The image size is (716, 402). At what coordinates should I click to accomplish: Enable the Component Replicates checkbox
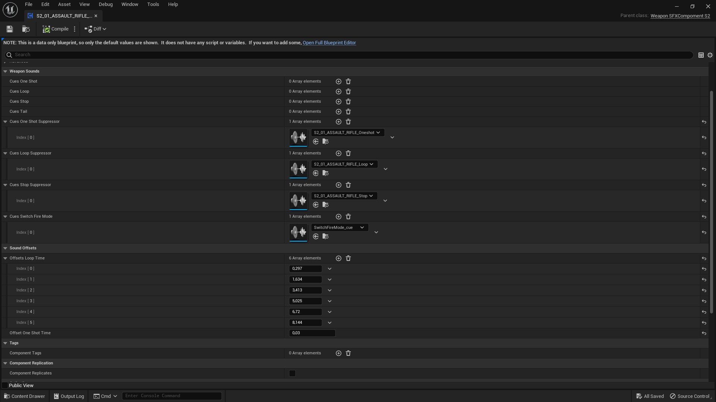tap(292, 373)
